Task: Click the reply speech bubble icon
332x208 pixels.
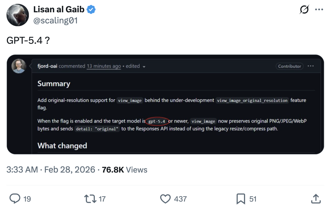Action: point(15,199)
